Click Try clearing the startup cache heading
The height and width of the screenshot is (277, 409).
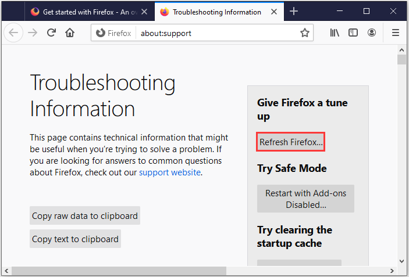(294, 236)
